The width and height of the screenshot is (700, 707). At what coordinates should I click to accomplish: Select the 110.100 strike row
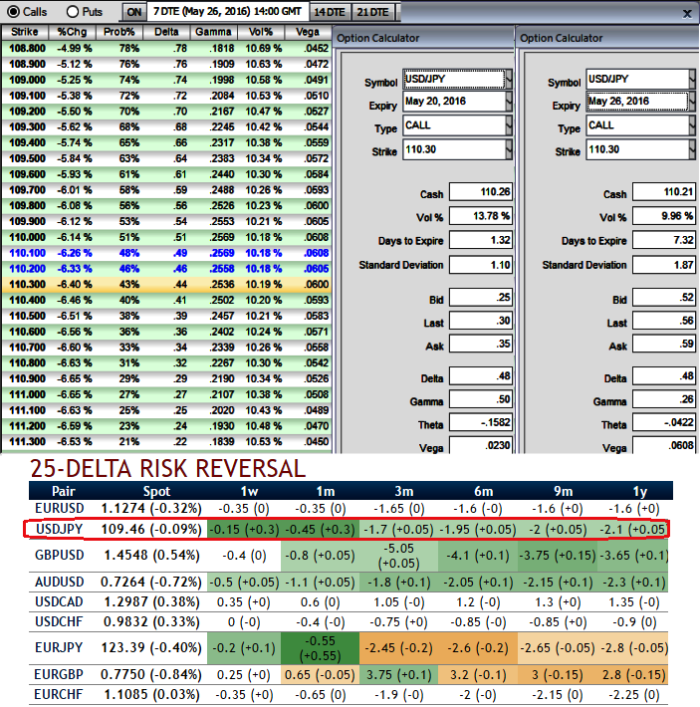[x=26, y=254]
